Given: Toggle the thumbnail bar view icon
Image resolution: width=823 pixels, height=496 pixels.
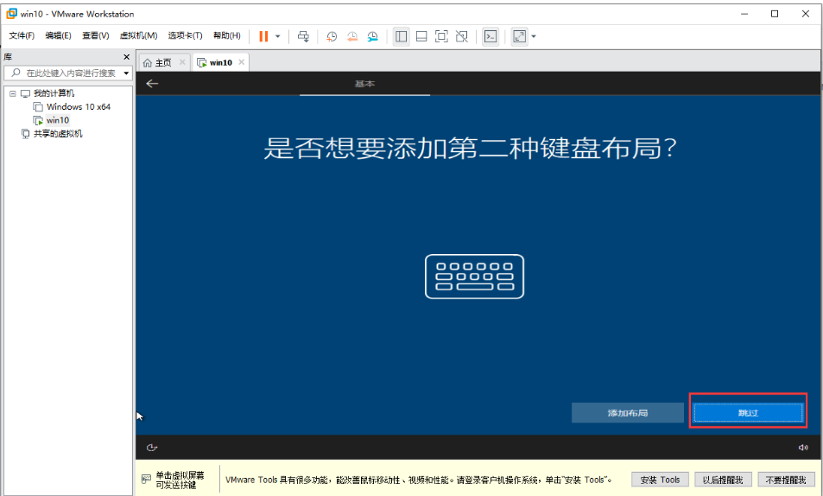Looking at the screenshot, I should click(x=421, y=36).
